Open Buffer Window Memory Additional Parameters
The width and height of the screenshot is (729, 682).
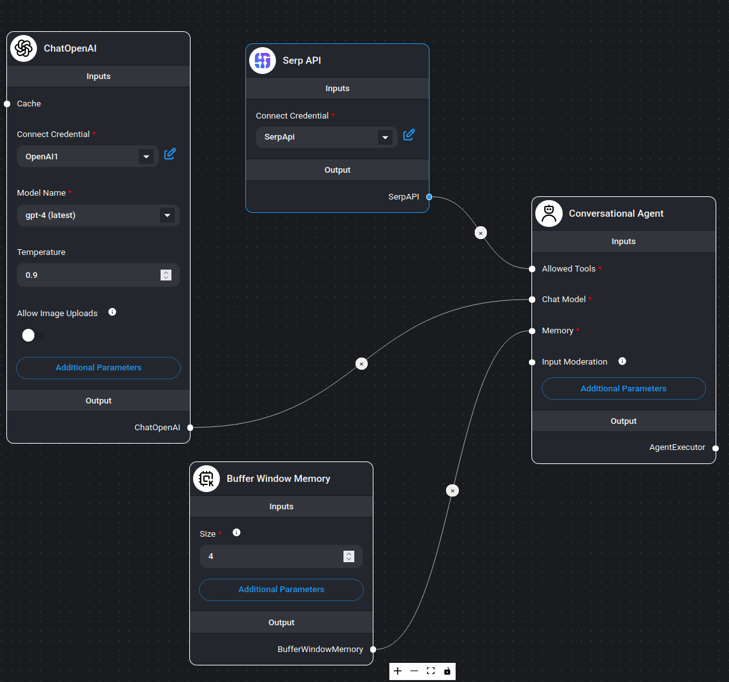[x=281, y=590]
